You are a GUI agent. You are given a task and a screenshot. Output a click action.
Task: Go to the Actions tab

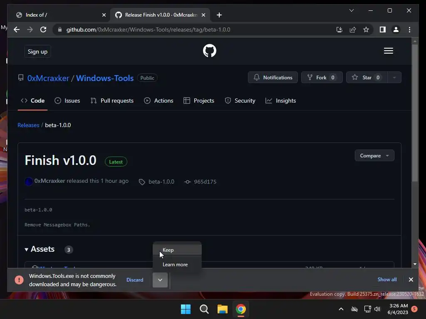click(x=159, y=101)
